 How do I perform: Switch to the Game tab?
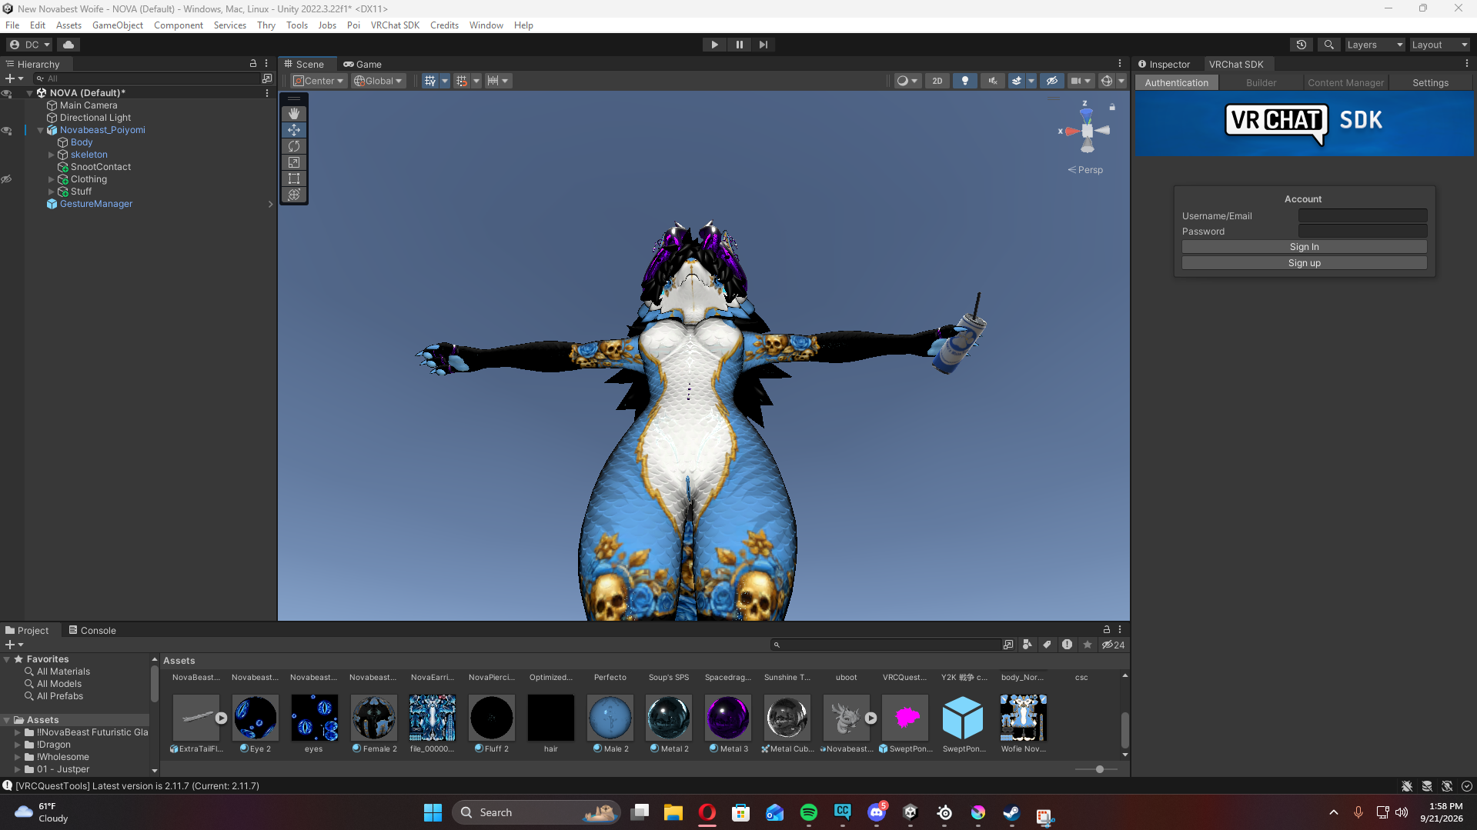[x=363, y=65]
